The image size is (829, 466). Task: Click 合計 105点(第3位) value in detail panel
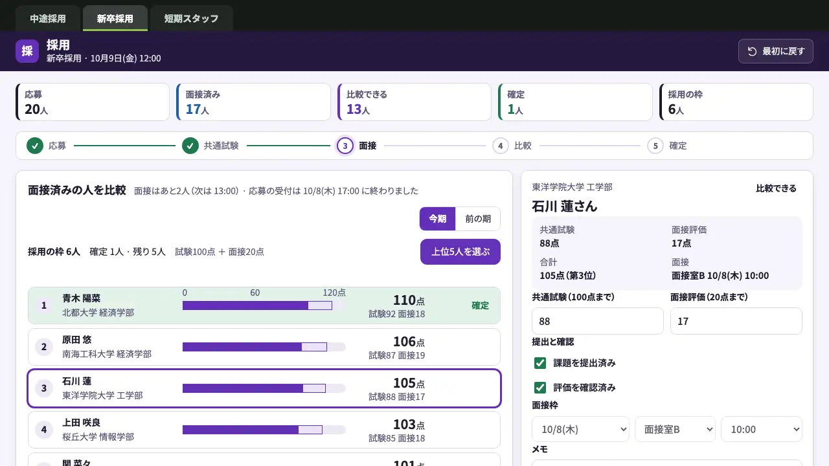pyautogui.click(x=568, y=276)
